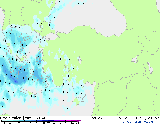The height and width of the screenshot is (124, 160).
Task: Click the legend label '45'
Action: coord(72,123)
